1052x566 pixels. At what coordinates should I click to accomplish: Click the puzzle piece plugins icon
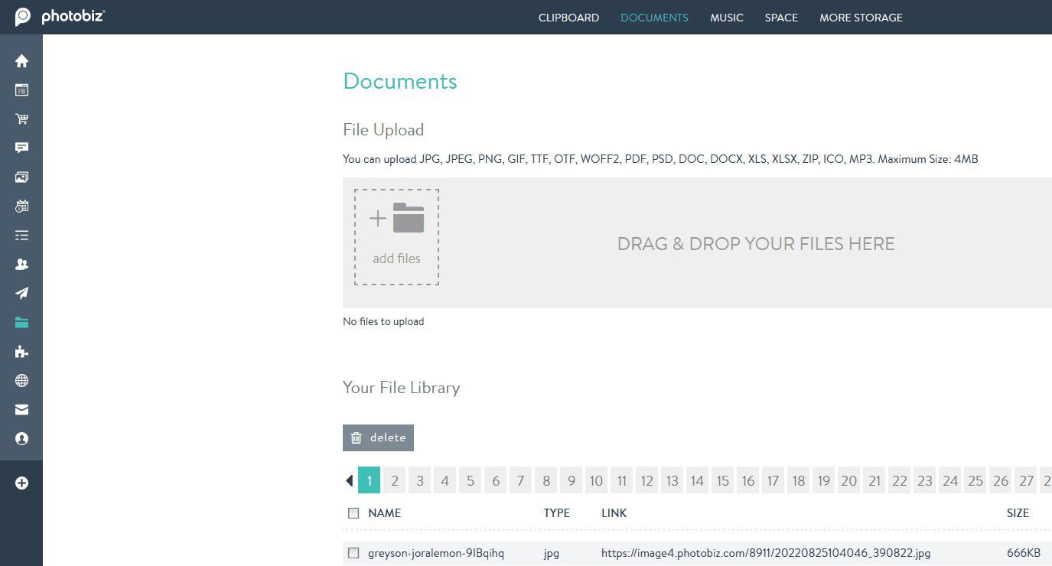pos(21,352)
